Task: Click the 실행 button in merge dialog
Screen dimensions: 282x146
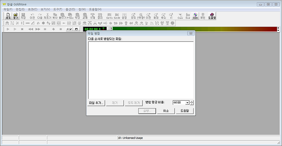Action: (x=147, y=111)
